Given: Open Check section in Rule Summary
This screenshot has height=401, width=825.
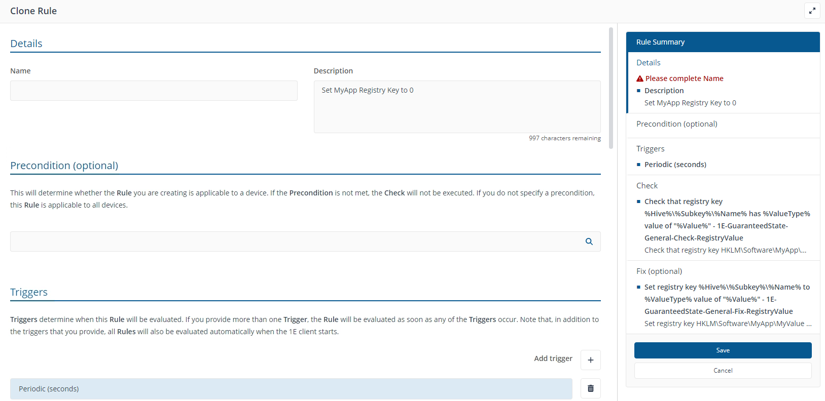Looking at the screenshot, I should pos(647,186).
